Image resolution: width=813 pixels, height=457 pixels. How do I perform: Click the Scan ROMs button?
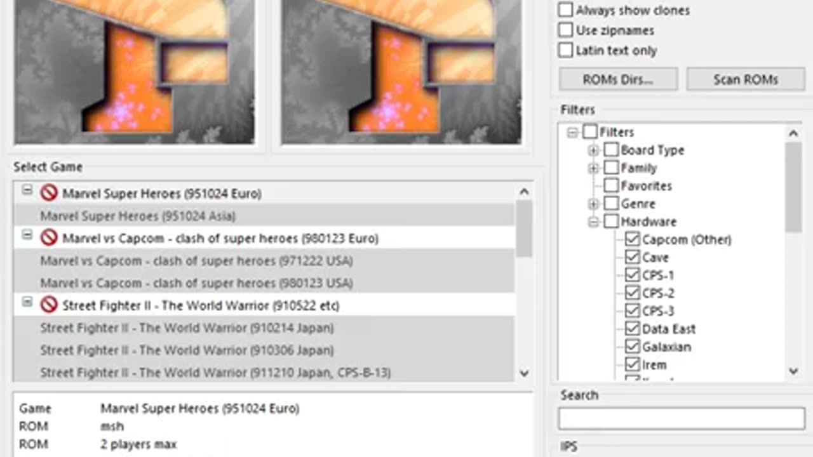click(x=745, y=79)
